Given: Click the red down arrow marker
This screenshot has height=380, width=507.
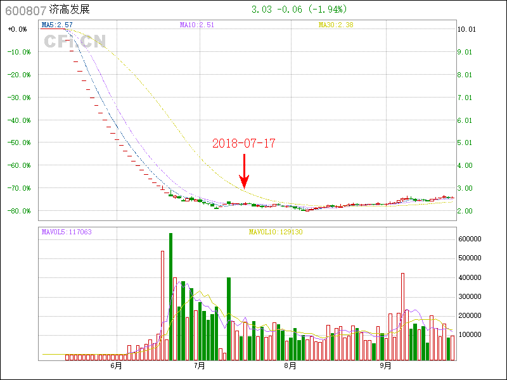Looking at the screenshot, I should point(245,170).
